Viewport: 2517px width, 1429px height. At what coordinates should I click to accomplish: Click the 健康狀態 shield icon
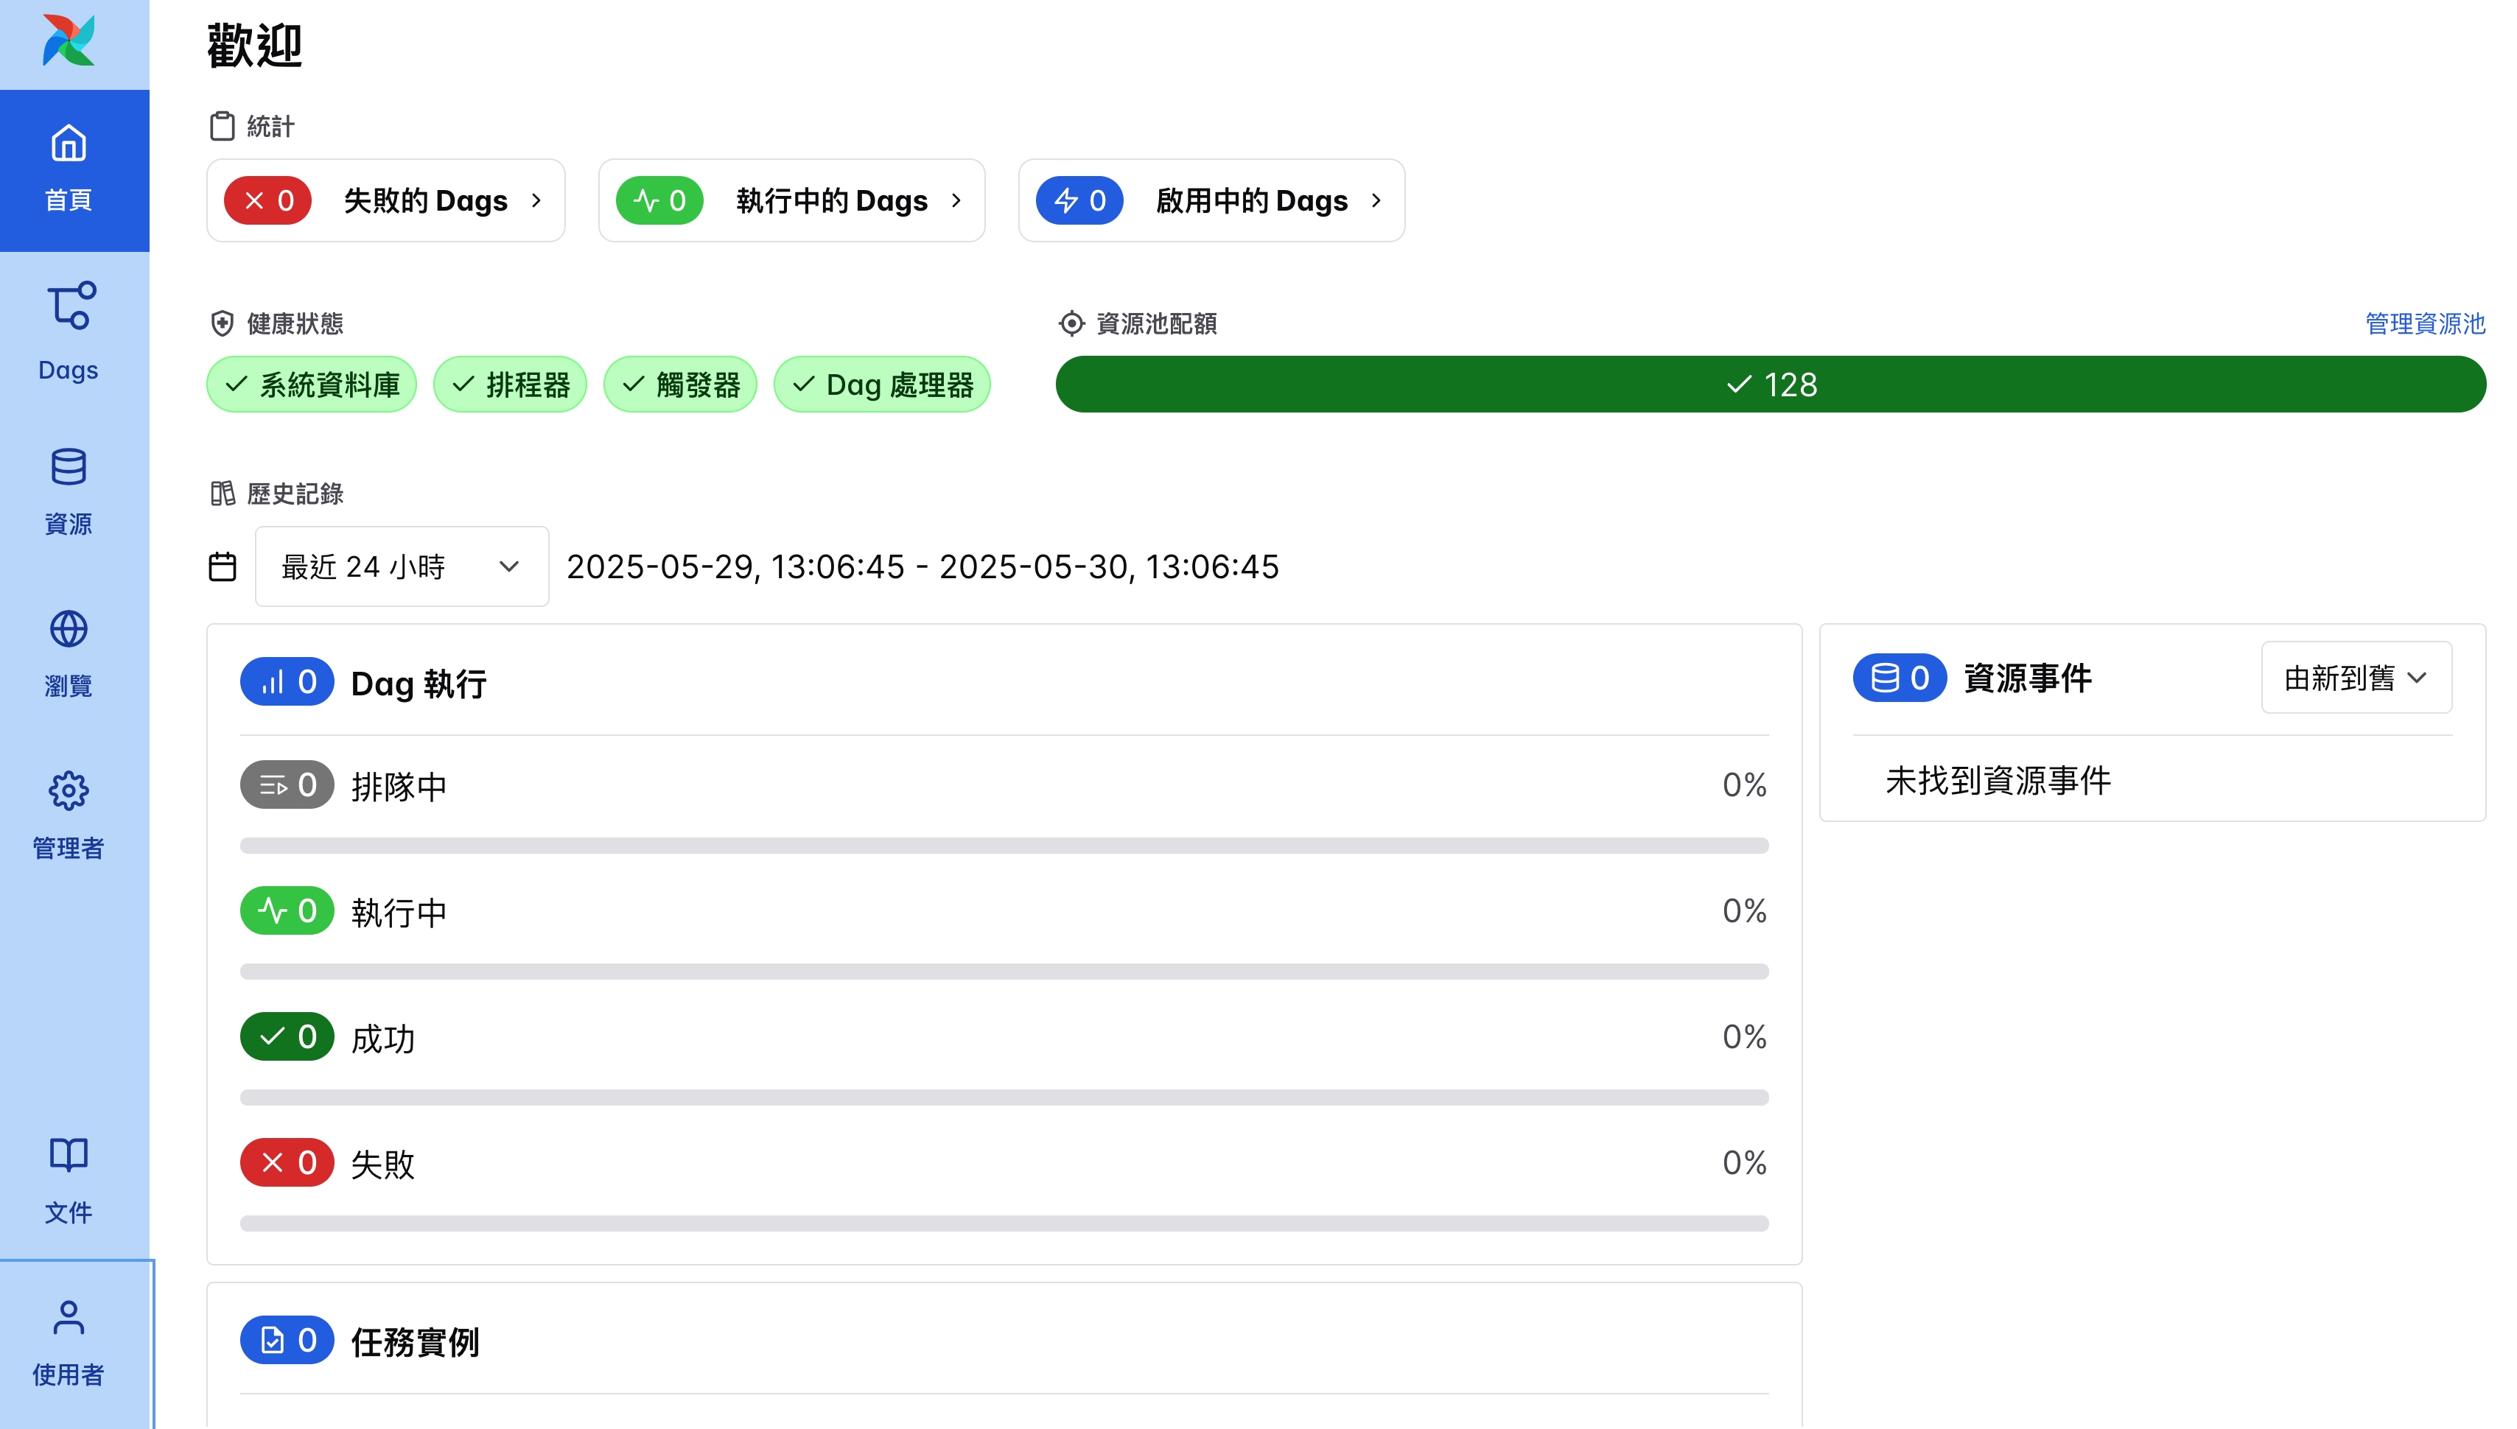[222, 323]
